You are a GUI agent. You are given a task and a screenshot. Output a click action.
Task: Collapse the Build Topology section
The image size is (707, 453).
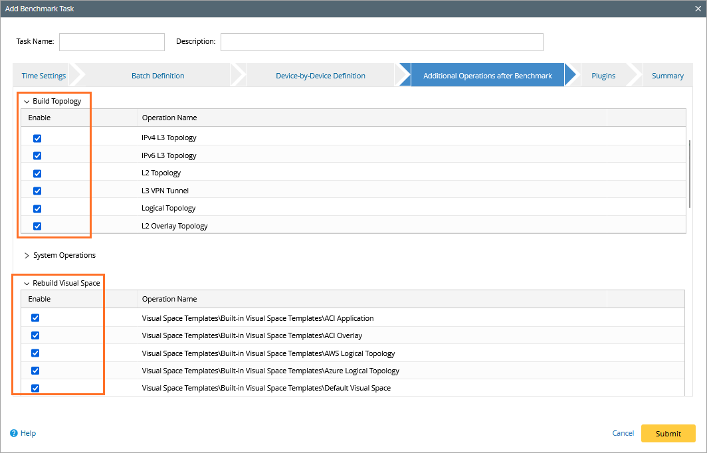27,102
